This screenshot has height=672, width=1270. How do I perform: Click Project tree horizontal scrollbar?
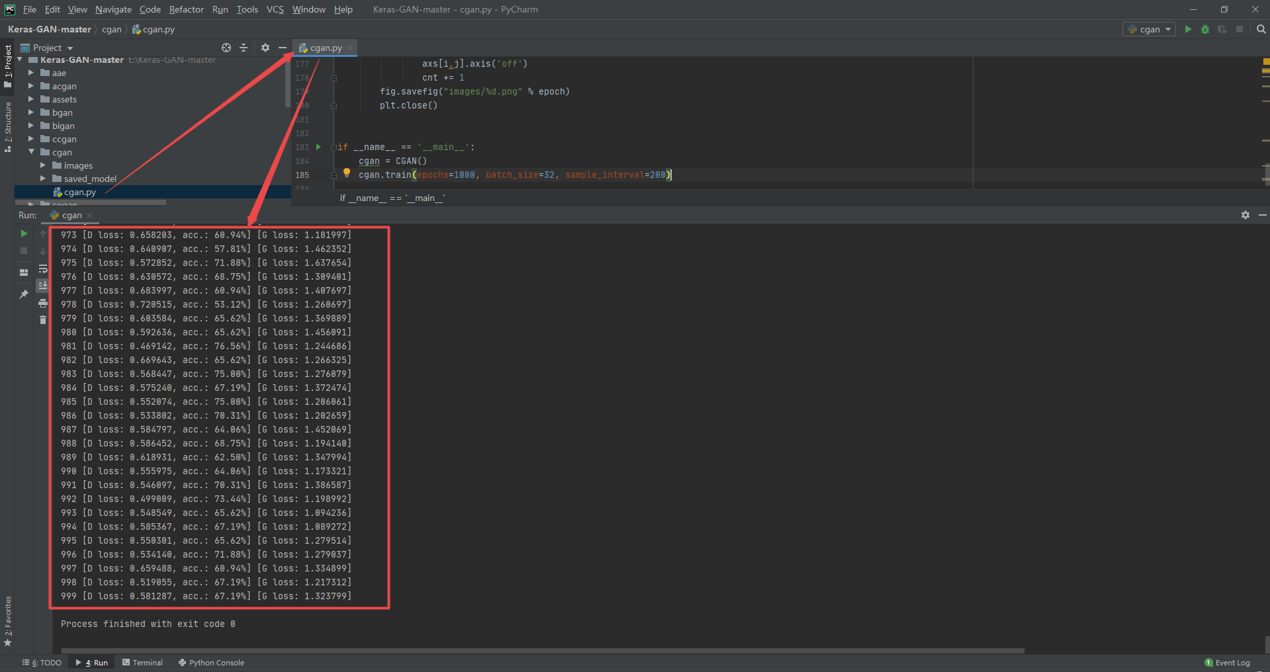pos(91,202)
